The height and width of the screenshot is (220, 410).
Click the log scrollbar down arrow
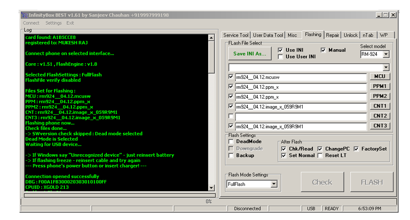point(211,188)
